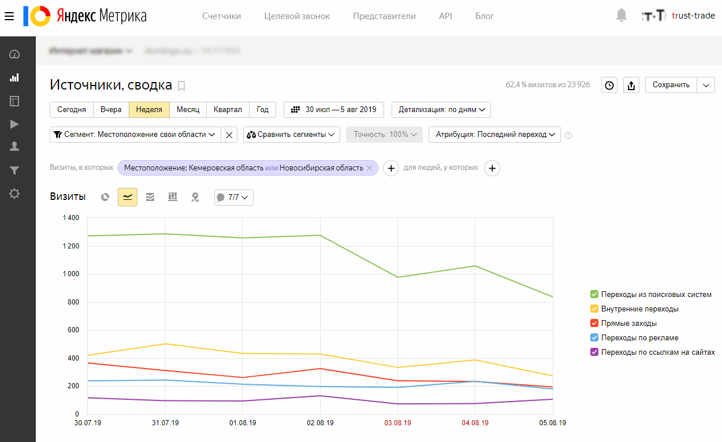
Task: Expand the Детализация: по дням dropdown
Action: tap(441, 109)
